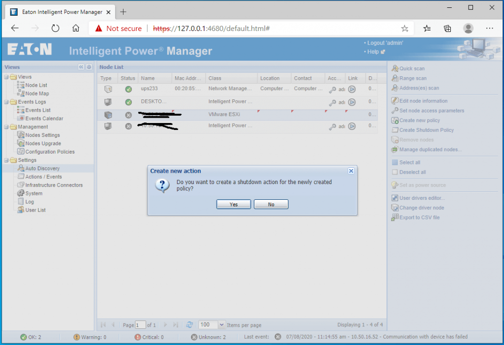This screenshot has height=345, width=504.
Task: Open Nodes Settings
Action: (42, 135)
